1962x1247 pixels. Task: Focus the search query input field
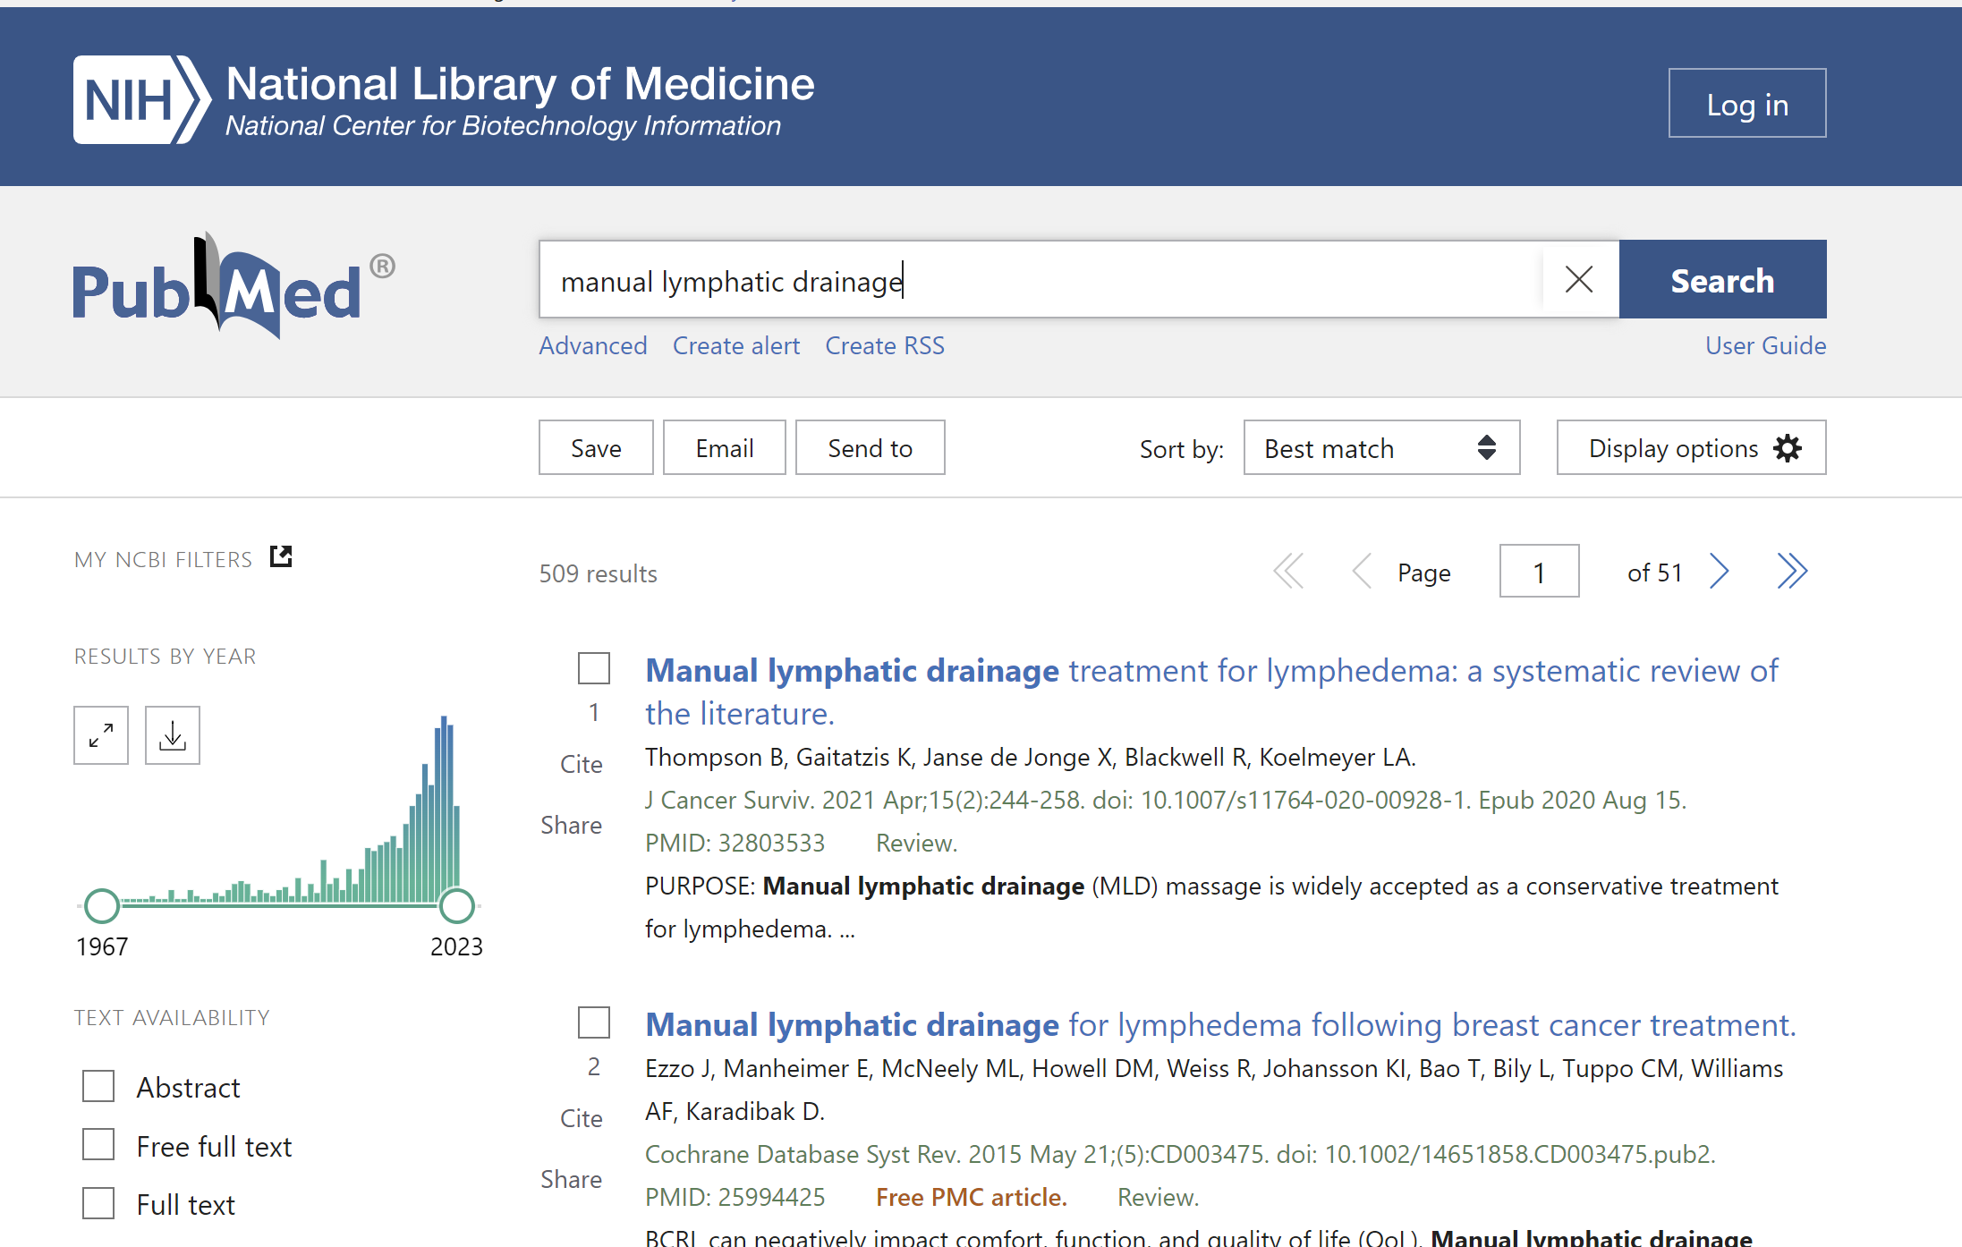pos(1042,279)
